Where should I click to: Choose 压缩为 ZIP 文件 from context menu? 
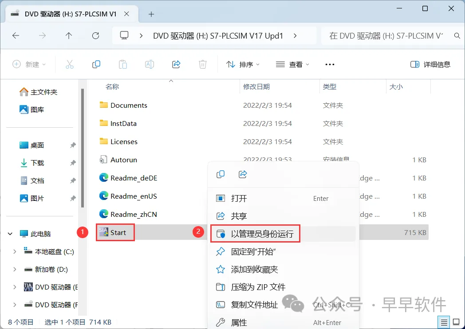point(283,287)
